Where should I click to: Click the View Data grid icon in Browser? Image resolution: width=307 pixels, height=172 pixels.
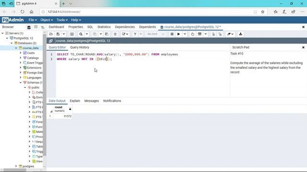[35, 27]
